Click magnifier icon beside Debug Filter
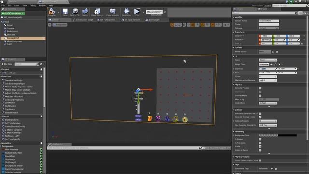 (x=165, y=12)
